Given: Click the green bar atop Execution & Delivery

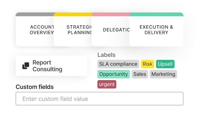Looking at the screenshot, I should click(x=156, y=14).
